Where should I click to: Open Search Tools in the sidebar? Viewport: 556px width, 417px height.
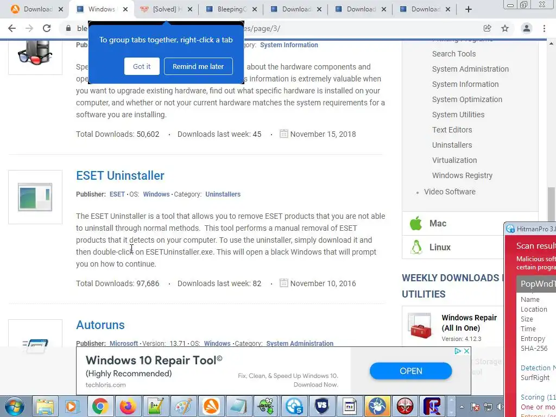click(454, 54)
